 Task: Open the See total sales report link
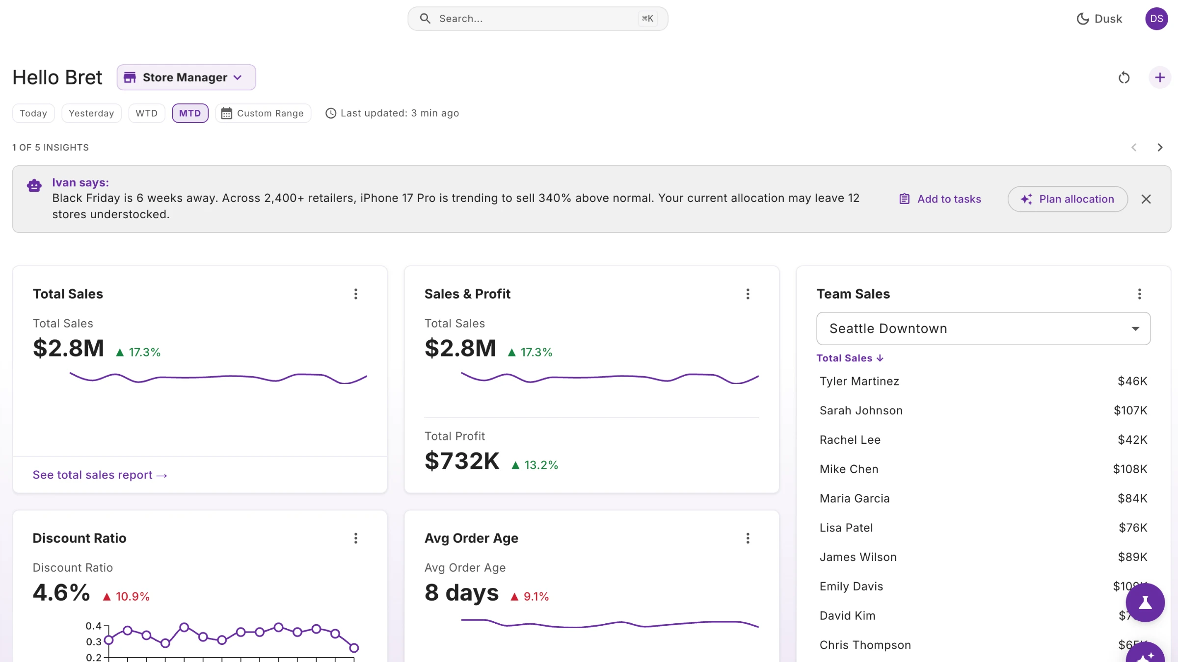click(x=100, y=475)
